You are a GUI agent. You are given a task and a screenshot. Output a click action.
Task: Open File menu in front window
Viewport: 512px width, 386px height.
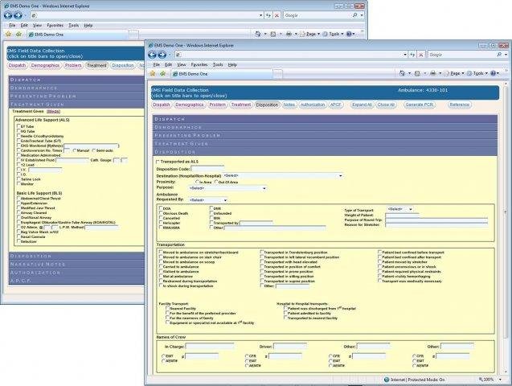pyautogui.click(x=157, y=64)
